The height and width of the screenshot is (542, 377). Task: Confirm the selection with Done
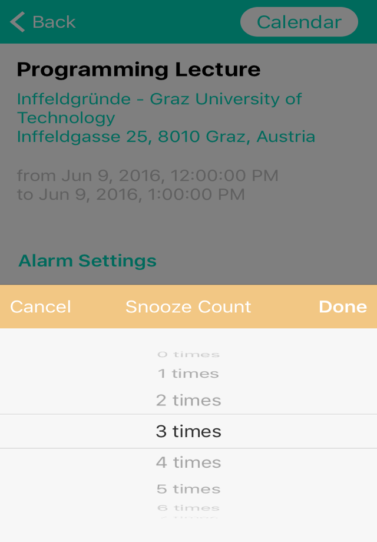pyautogui.click(x=343, y=306)
